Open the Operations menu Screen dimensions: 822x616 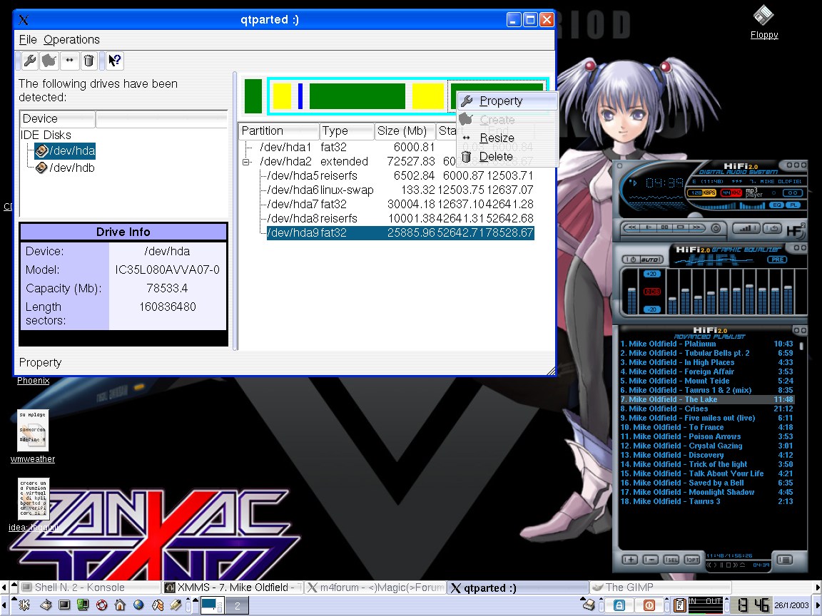pos(71,40)
